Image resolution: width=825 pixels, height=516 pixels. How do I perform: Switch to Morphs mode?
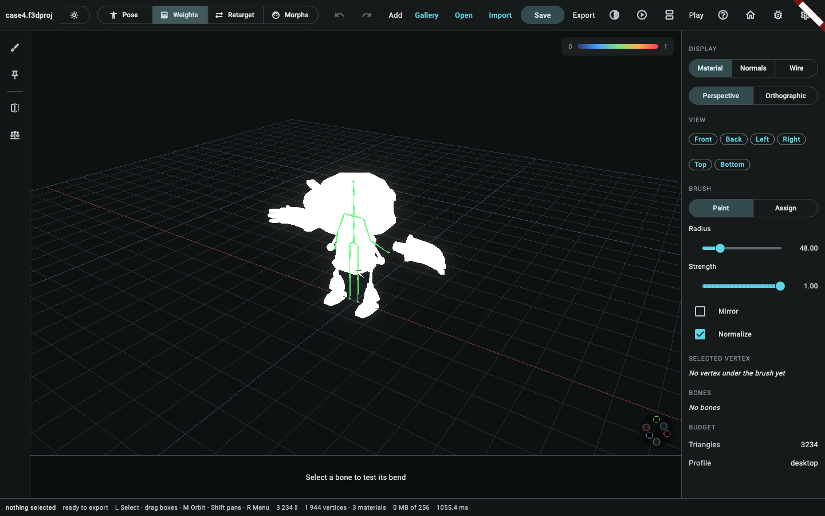click(x=290, y=15)
